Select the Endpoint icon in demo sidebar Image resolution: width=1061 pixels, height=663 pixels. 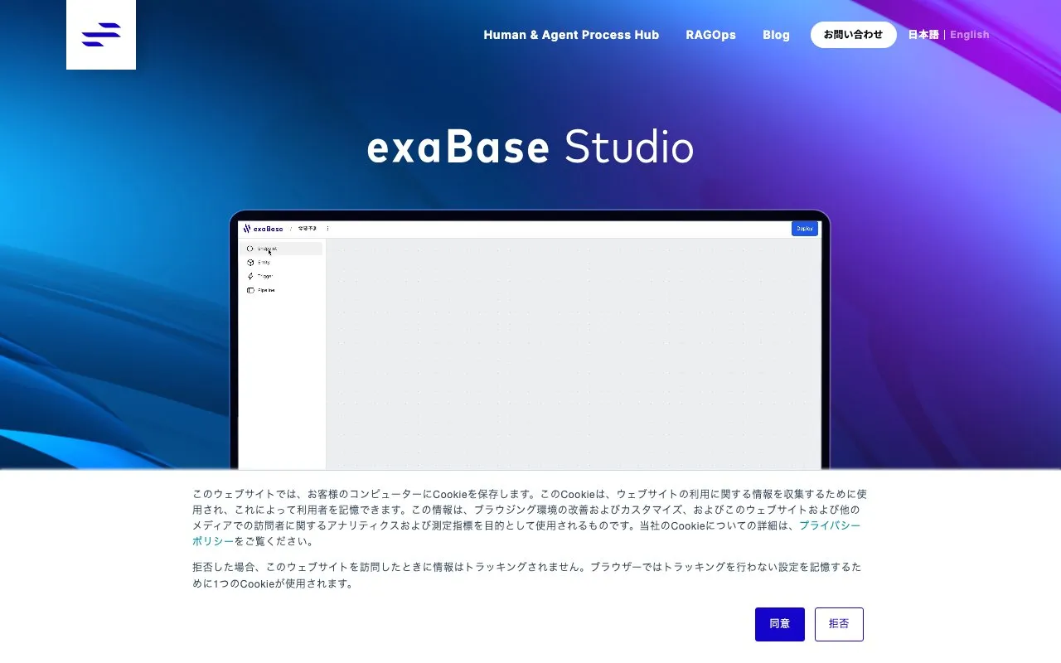250,249
